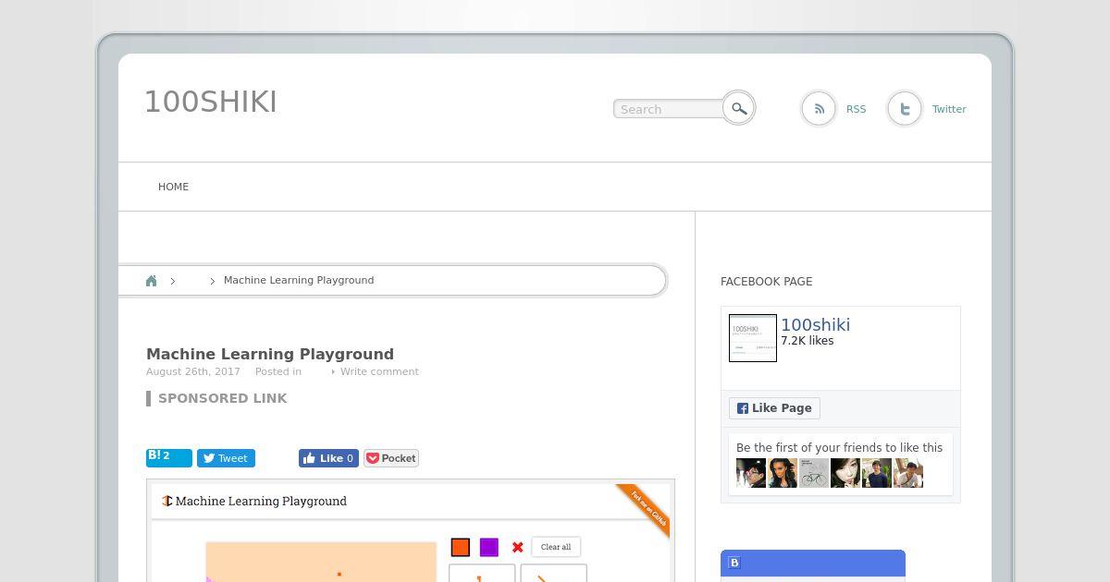Click the Hatena B icon in blue widget

[734, 563]
